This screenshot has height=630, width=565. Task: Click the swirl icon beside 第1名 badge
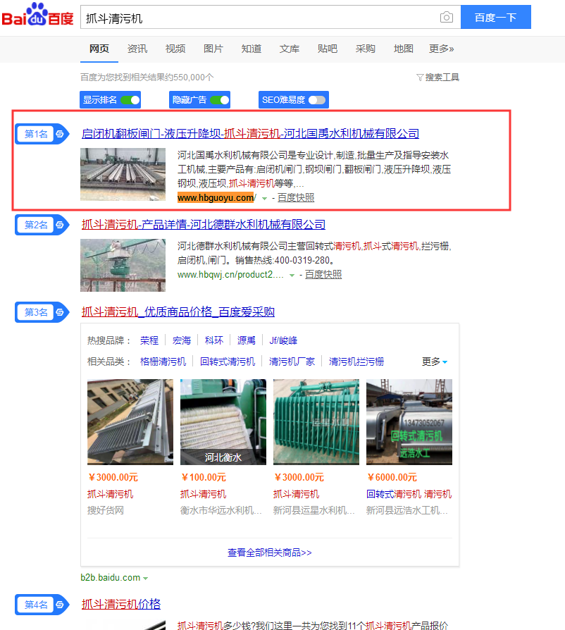60,134
